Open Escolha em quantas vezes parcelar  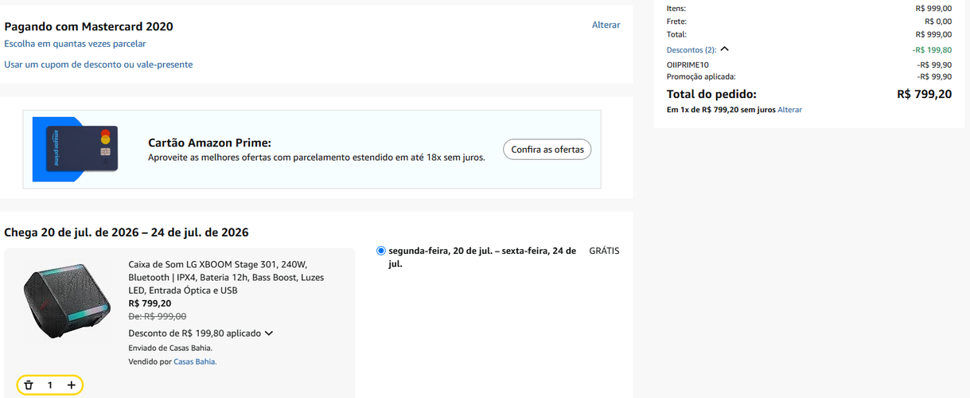(x=75, y=44)
